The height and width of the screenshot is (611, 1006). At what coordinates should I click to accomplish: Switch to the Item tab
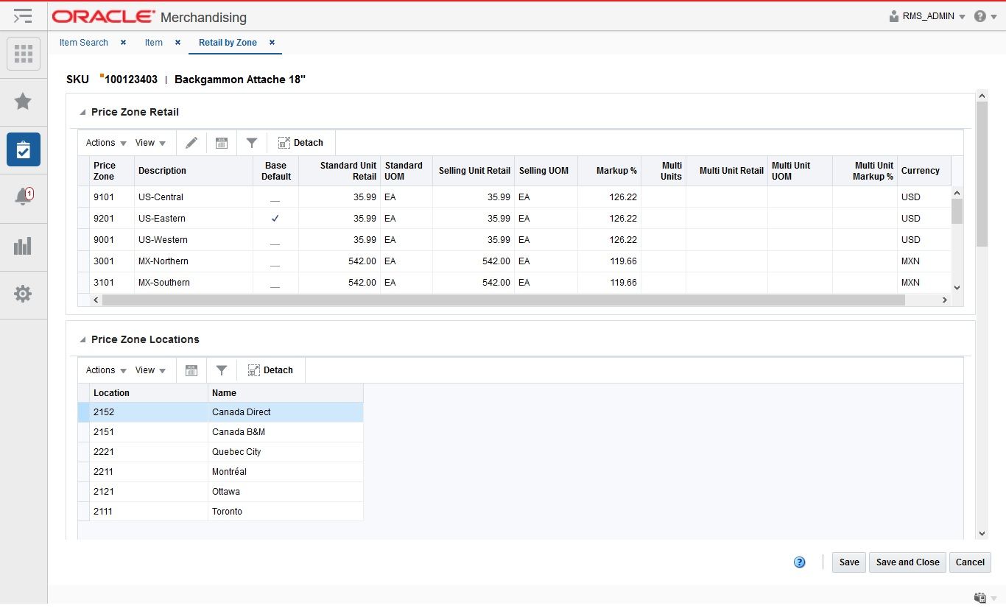[154, 43]
